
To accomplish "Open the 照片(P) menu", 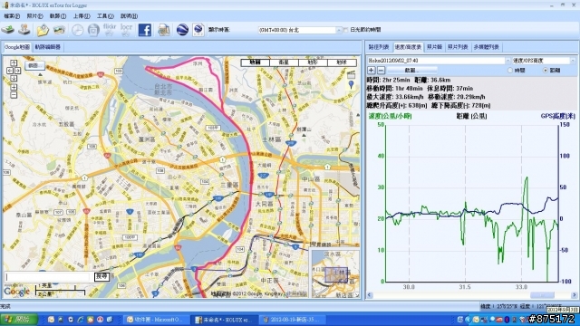I will [34, 16].
